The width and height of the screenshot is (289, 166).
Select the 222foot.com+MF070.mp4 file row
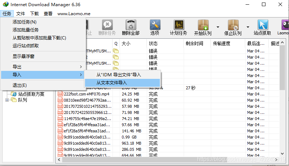pos(168,94)
